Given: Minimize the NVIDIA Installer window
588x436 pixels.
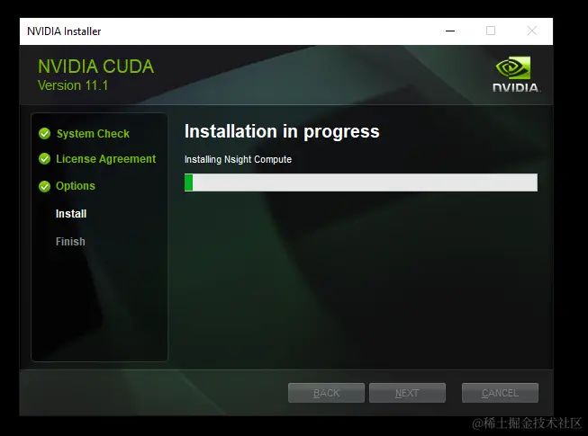Looking at the screenshot, I should [450, 31].
